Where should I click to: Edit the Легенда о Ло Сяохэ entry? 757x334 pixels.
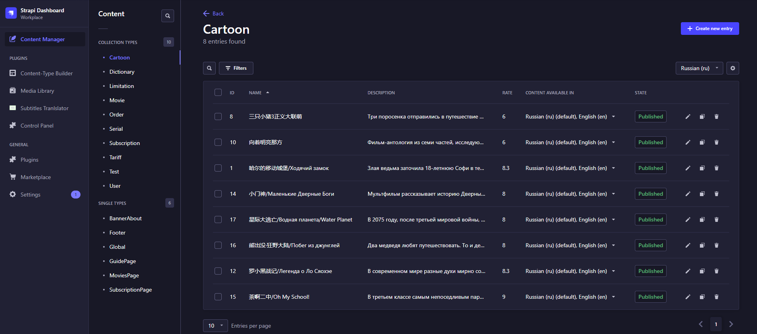coord(688,271)
